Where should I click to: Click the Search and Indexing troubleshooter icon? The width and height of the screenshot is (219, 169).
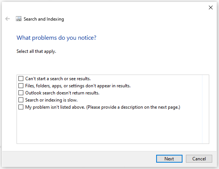pyautogui.click(x=18, y=19)
